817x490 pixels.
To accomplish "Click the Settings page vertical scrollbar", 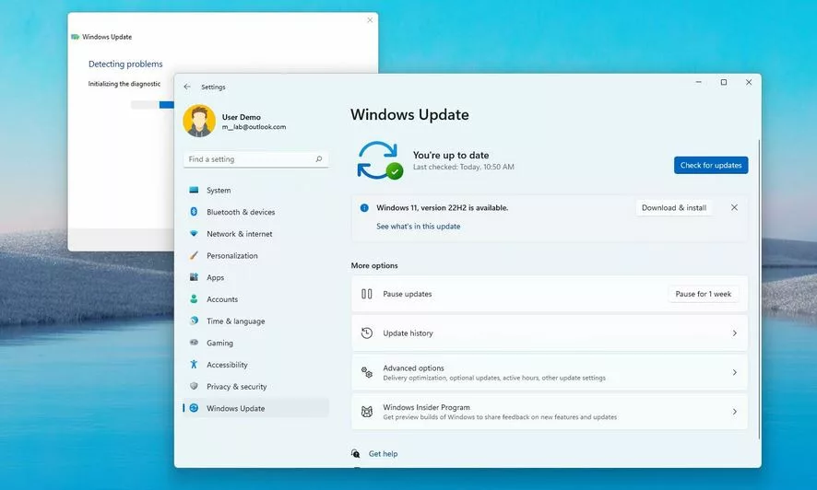I will point(759,289).
